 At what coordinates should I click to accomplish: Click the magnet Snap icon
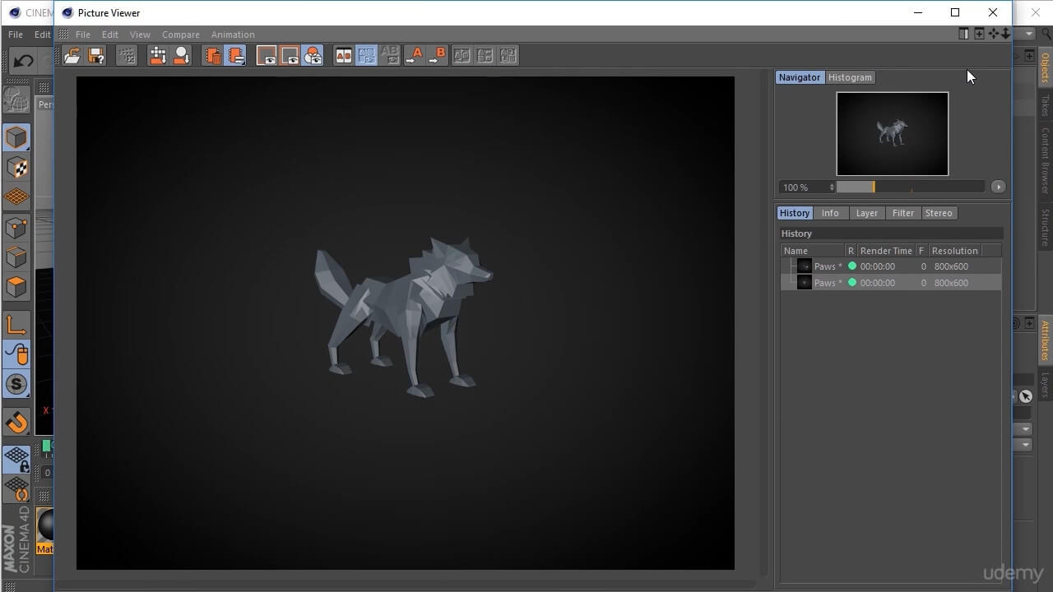click(x=16, y=423)
